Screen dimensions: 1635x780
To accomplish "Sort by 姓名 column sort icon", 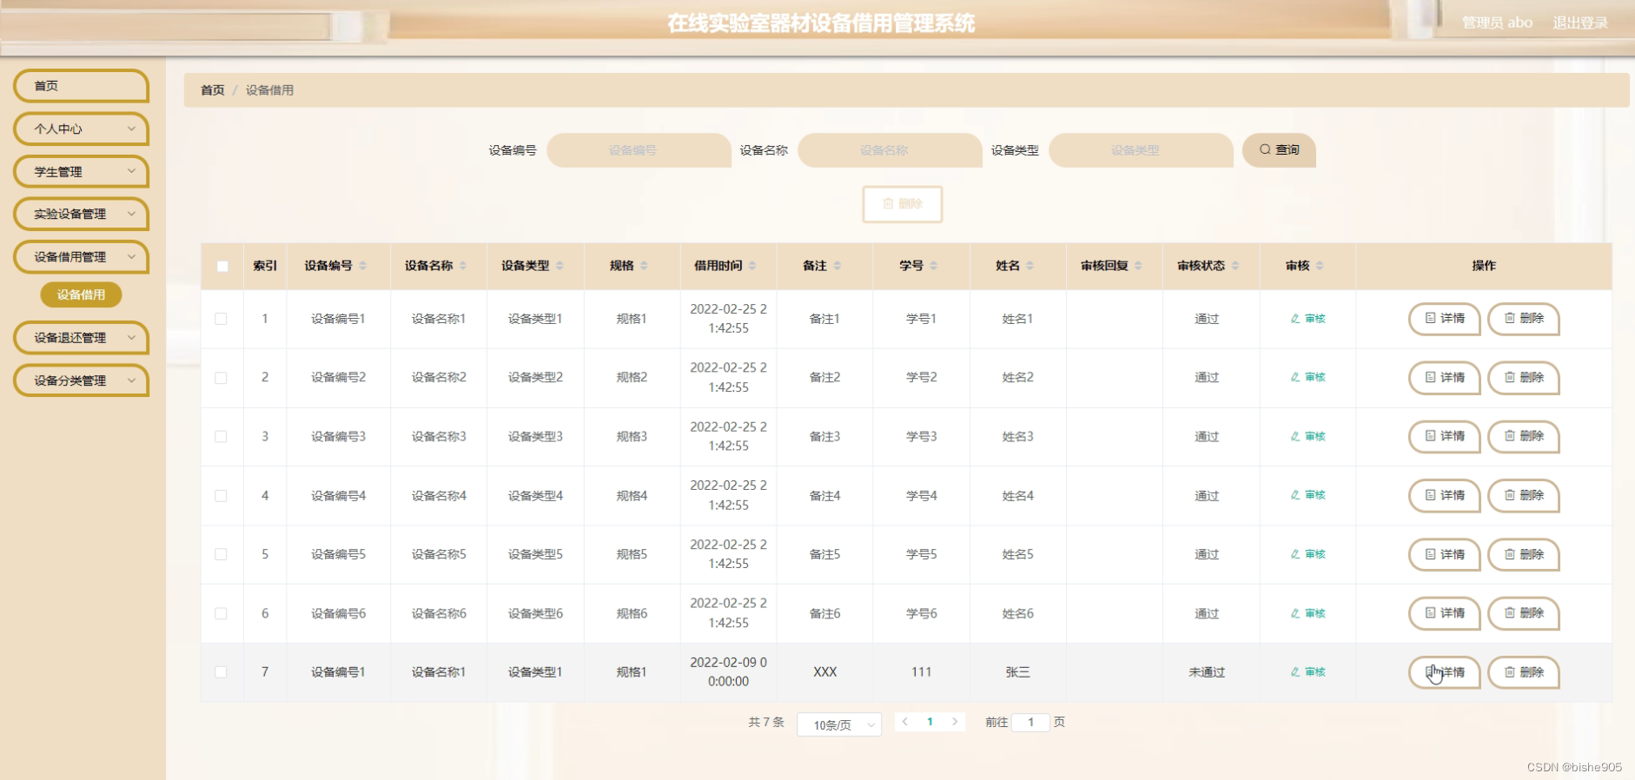I will 1029,266.
